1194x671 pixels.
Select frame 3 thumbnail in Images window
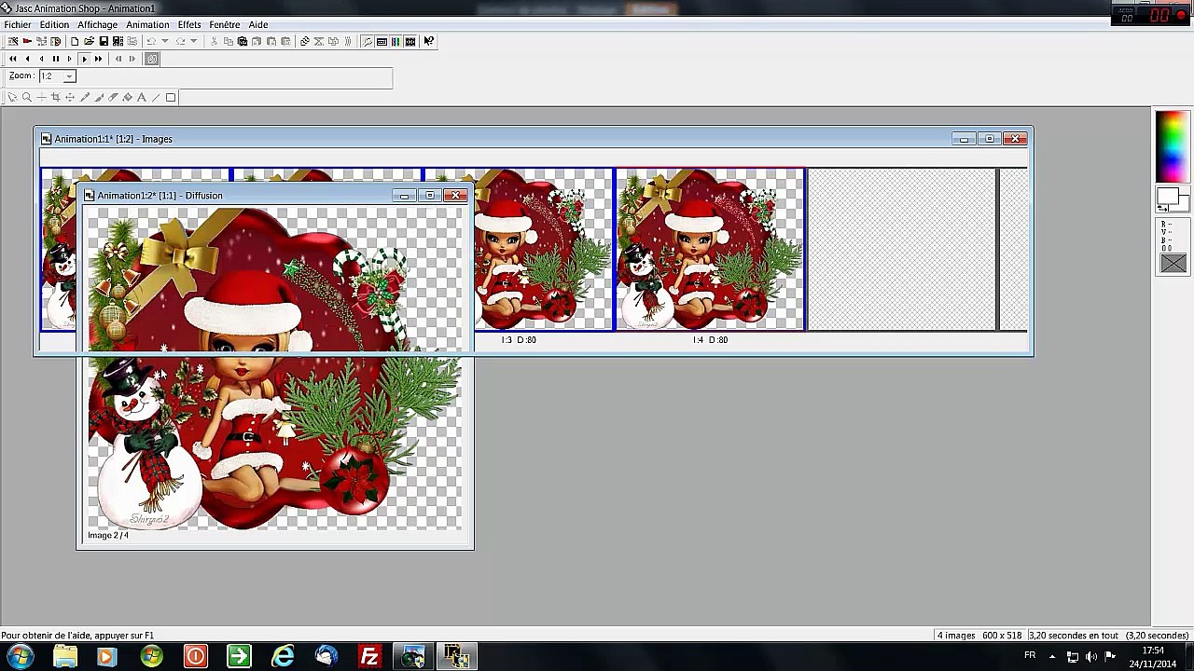click(x=543, y=250)
